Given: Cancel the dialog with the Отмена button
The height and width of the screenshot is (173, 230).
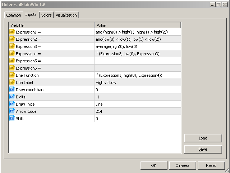Looking at the screenshot, I should [182, 165].
